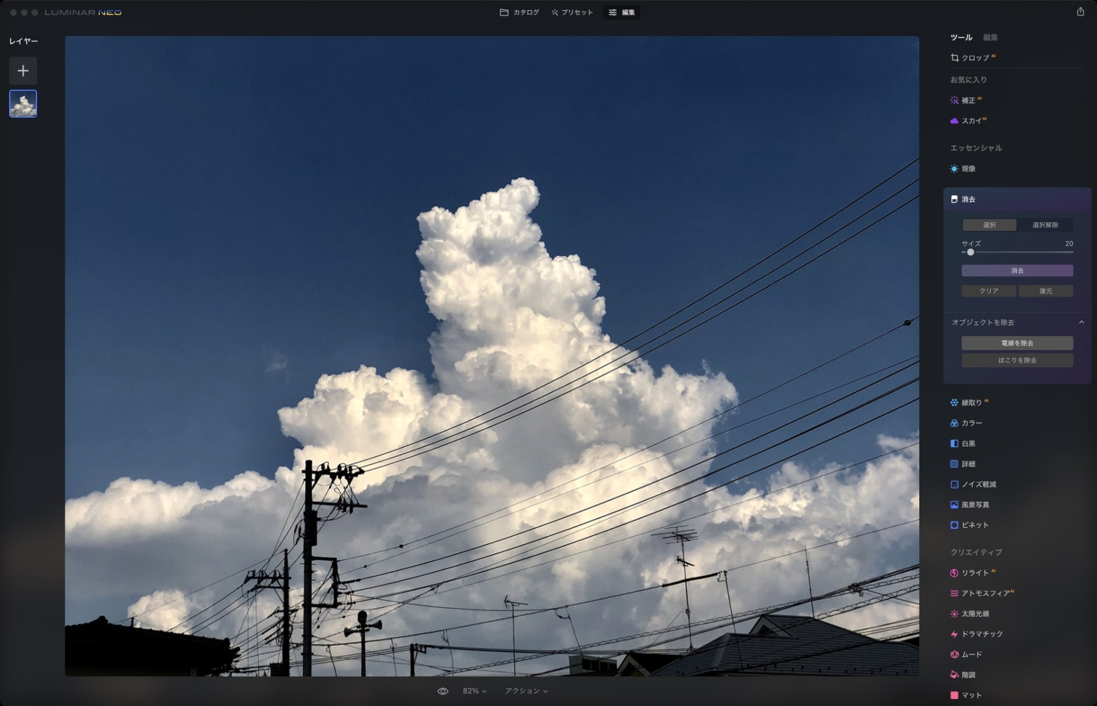Open the Sky AI (スカイ) tool

click(x=970, y=121)
